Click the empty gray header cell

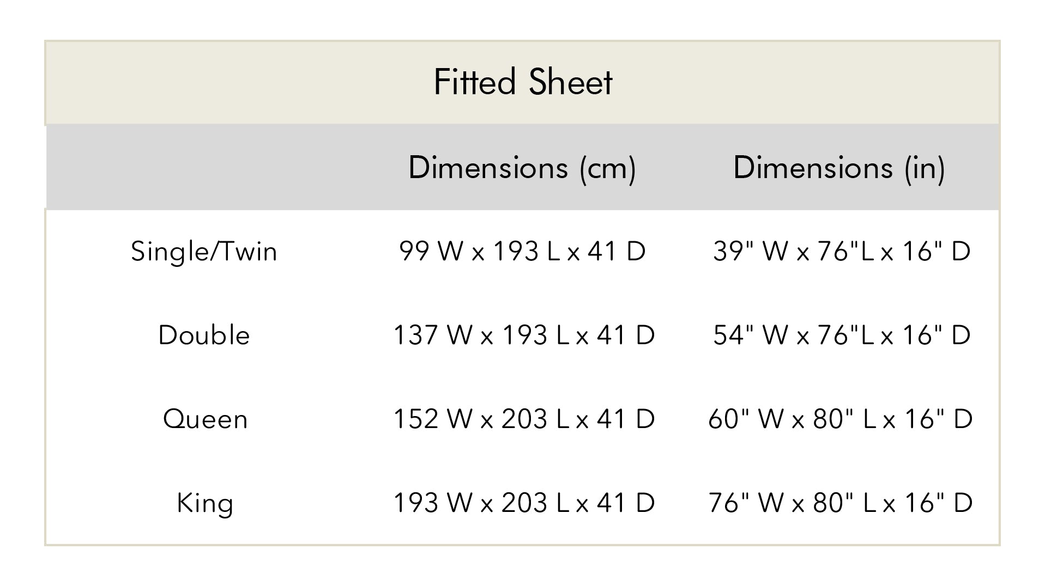pyautogui.click(x=204, y=167)
